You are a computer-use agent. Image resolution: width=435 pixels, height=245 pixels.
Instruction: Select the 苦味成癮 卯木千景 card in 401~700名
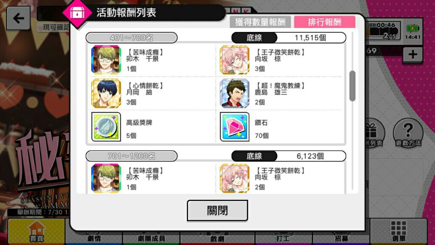click(106, 60)
